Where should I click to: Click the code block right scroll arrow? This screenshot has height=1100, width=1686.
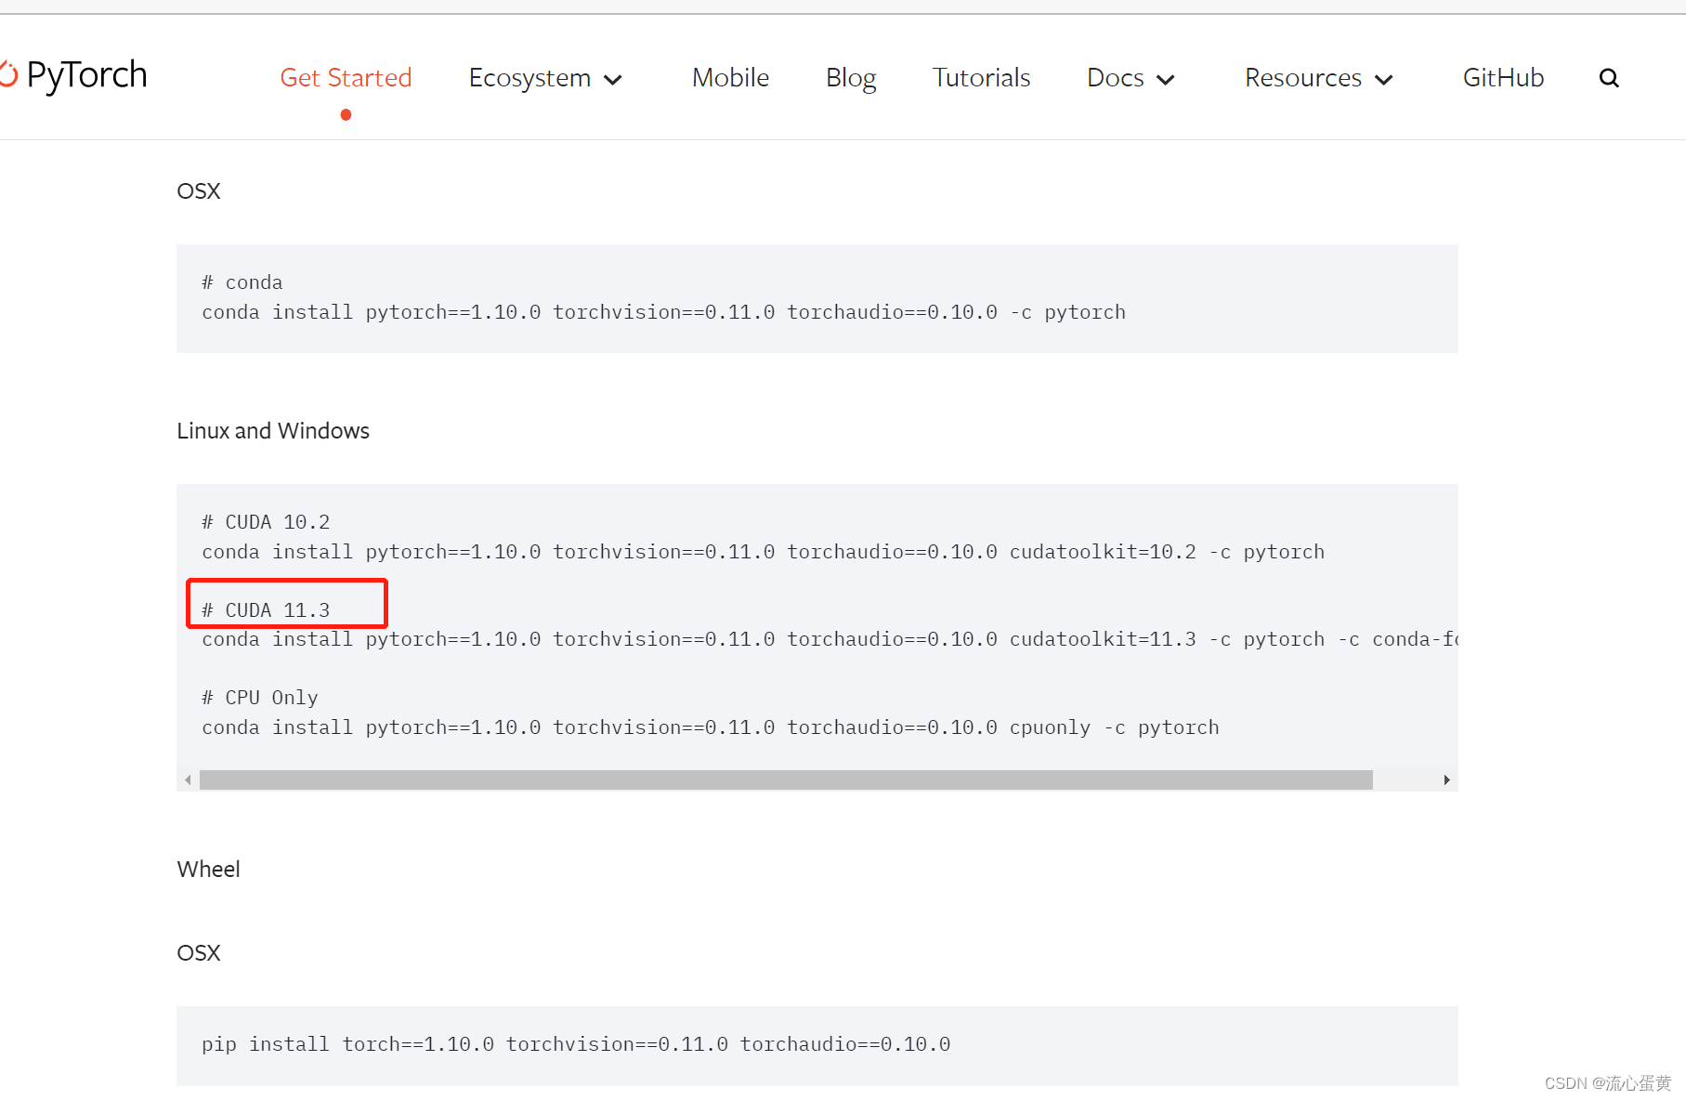point(1446,779)
